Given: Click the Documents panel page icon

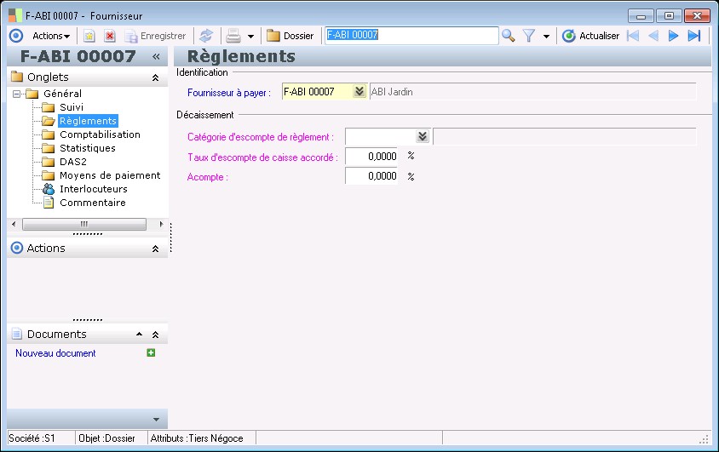Looking at the screenshot, I should (x=16, y=334).
